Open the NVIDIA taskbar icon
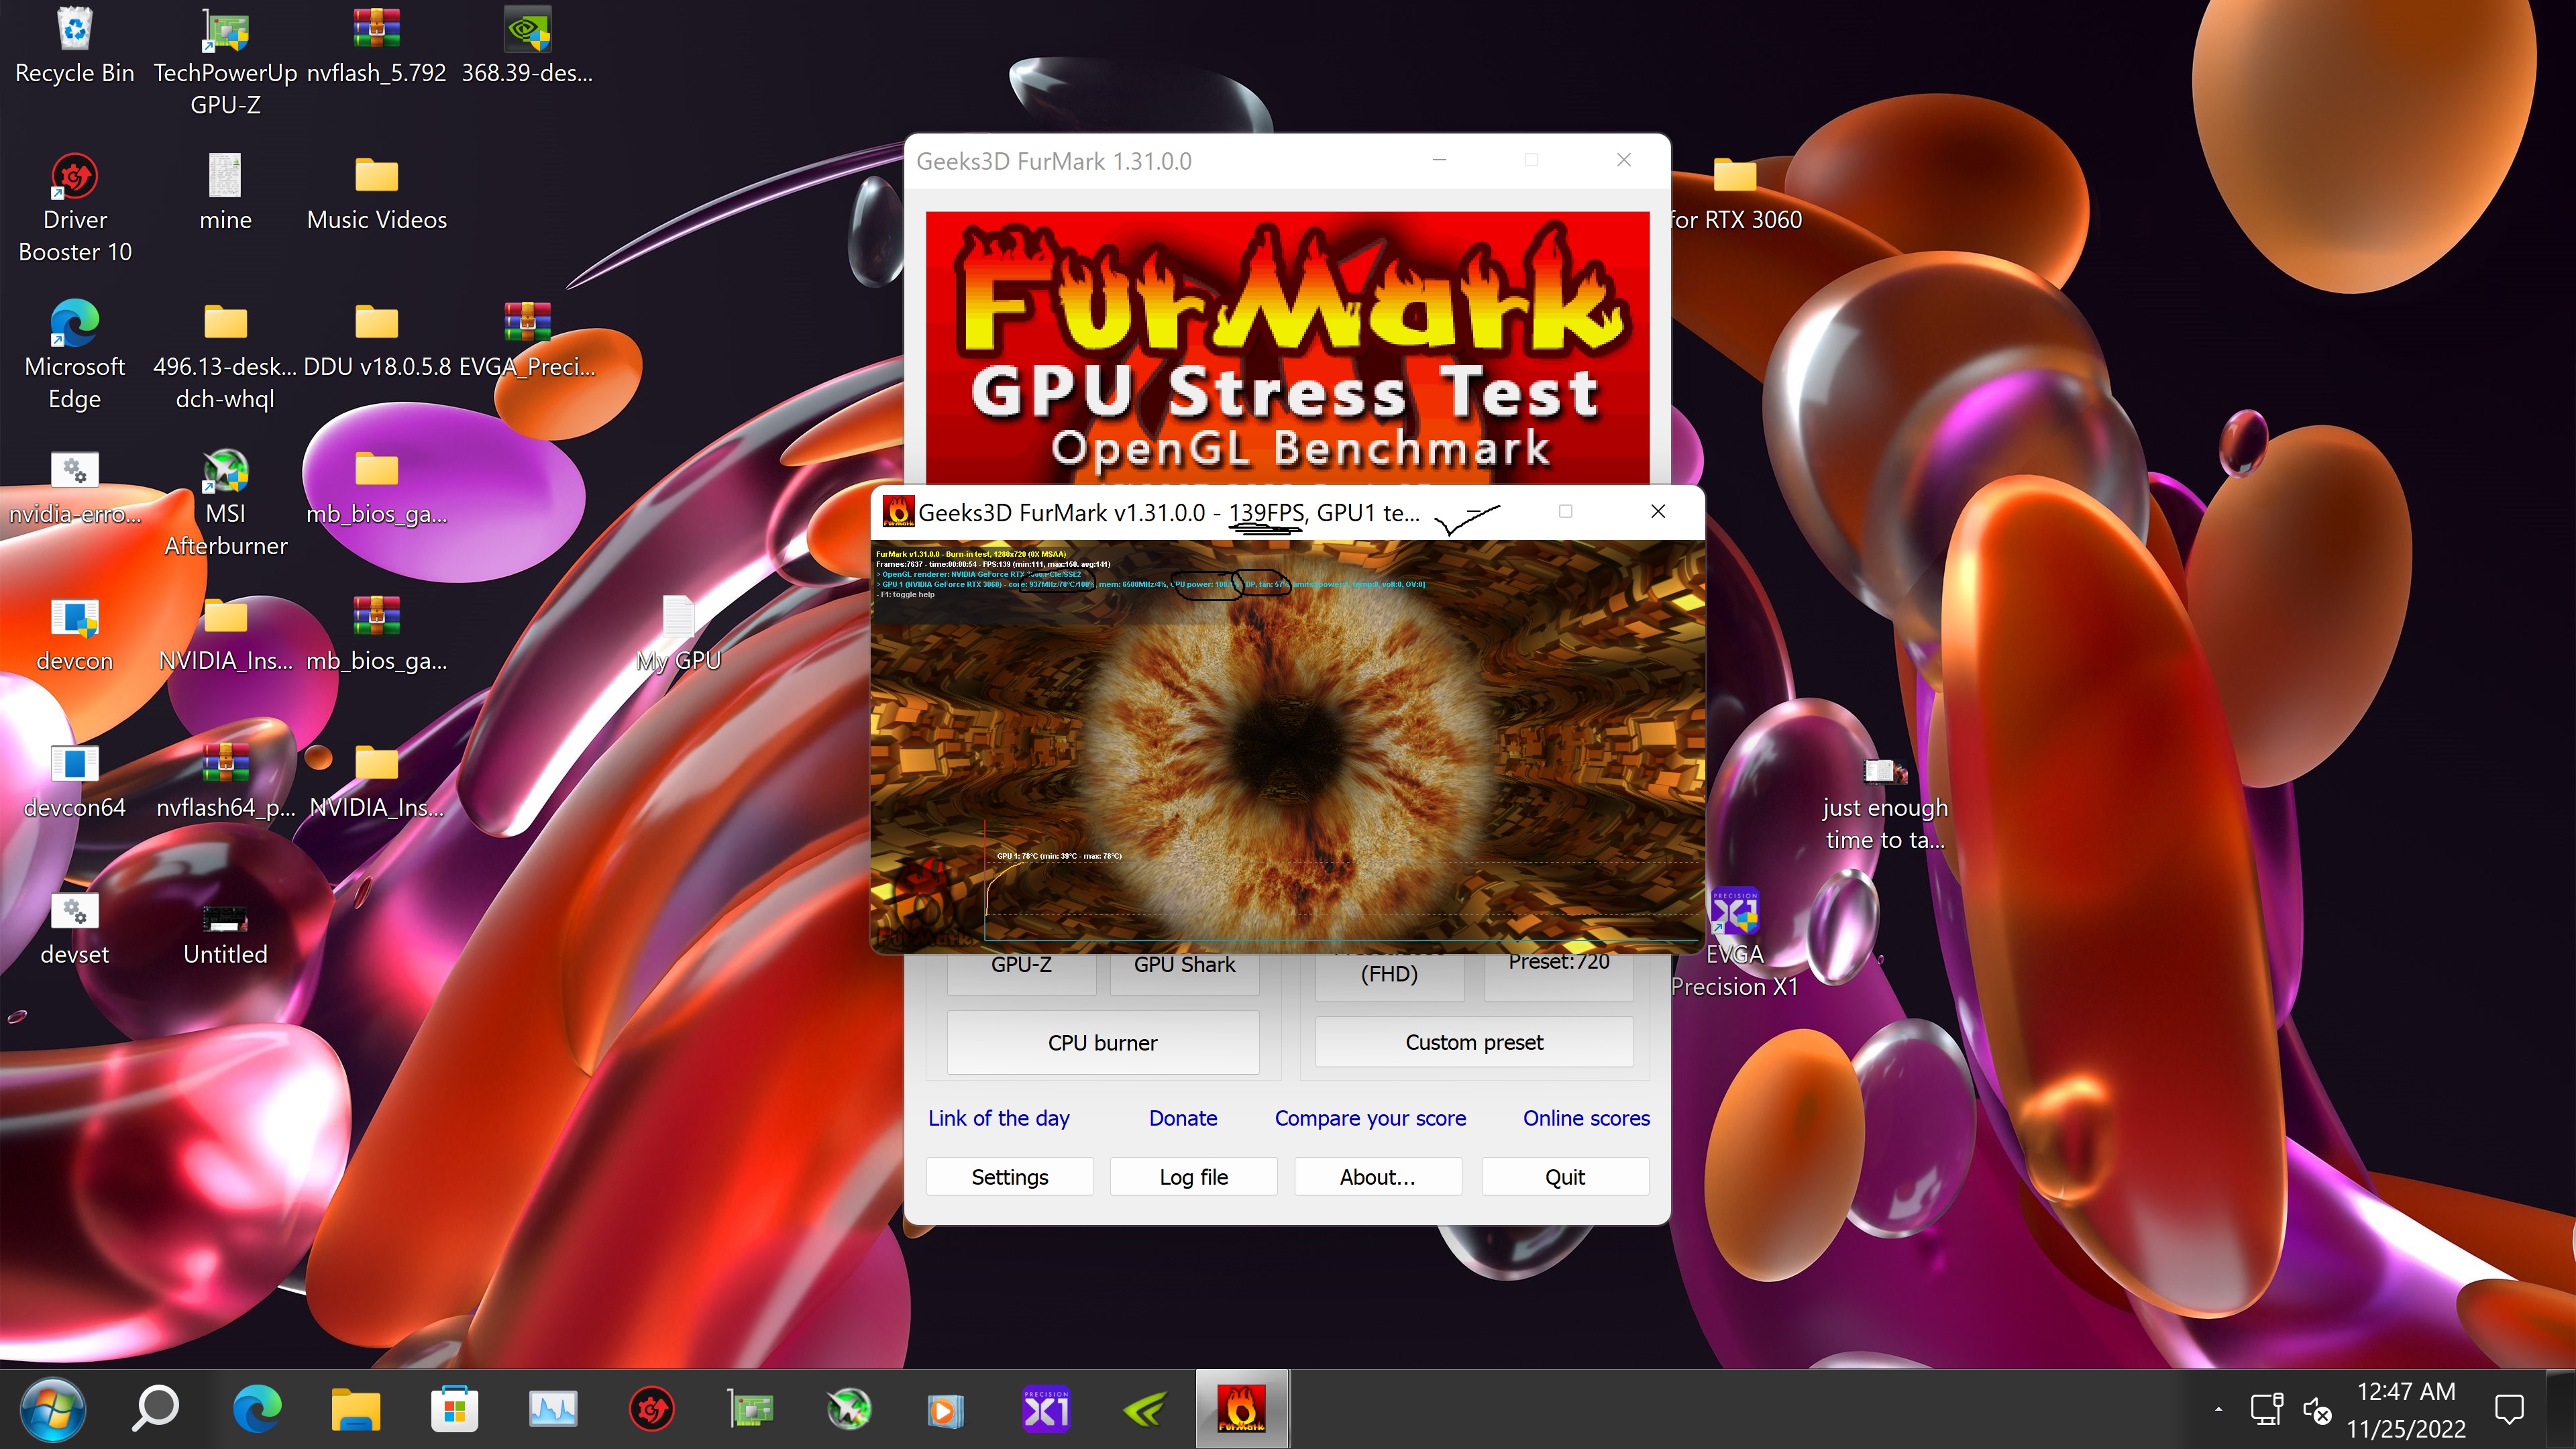The width and height of the screenshot is (2576, 1449). (1146, 1409)
